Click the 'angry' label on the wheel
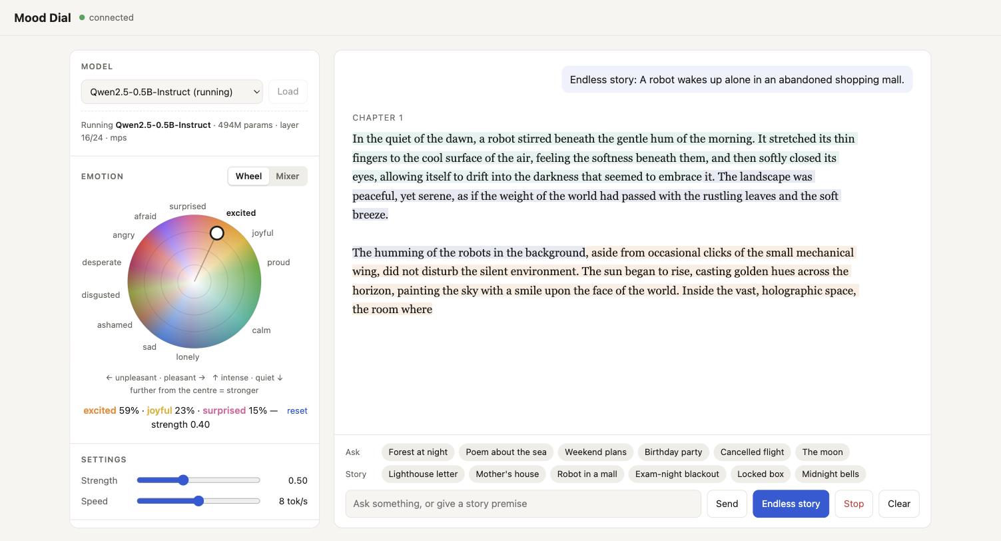Screen dimensions: 1001x541 124,235
